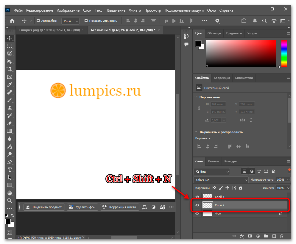Click the rainbow hue slider
296x244 pixels.
pyautogui.click(x=284, y=53)
